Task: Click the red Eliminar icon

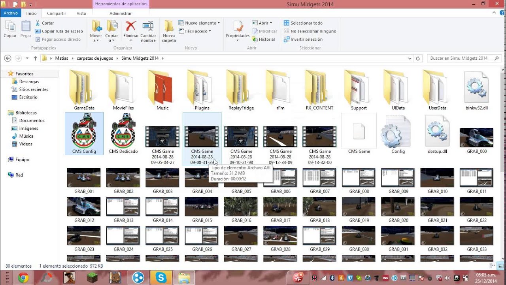Action: [x=130, y=27]
